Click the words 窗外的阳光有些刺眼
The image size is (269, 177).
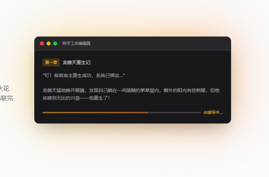coord(185,90)
